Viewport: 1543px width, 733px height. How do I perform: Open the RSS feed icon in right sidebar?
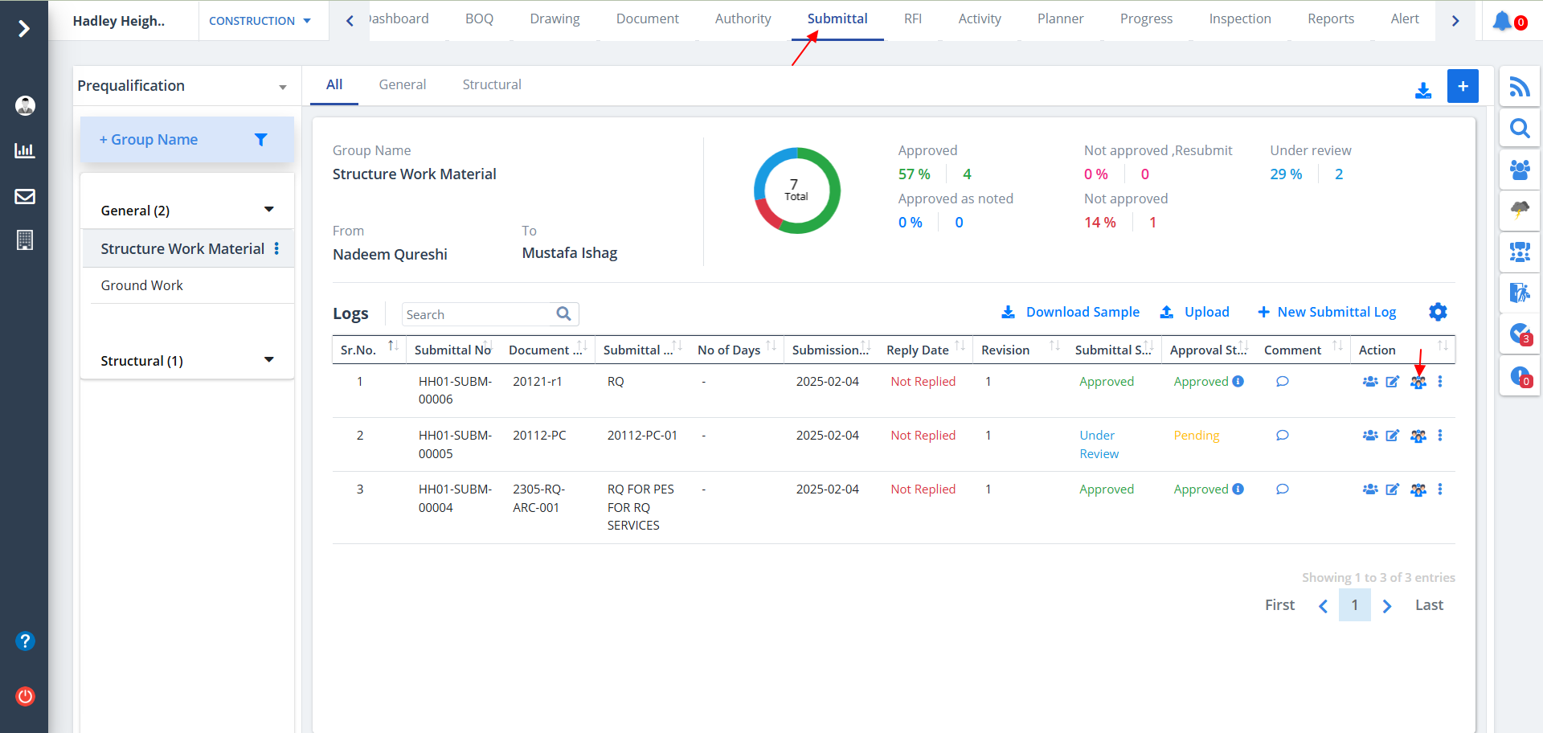click(1519, 87)
